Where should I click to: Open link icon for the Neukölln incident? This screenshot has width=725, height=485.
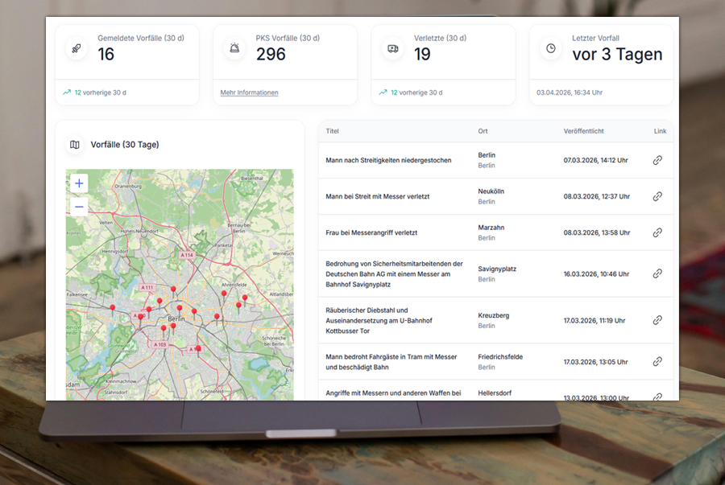pos(657,196)
